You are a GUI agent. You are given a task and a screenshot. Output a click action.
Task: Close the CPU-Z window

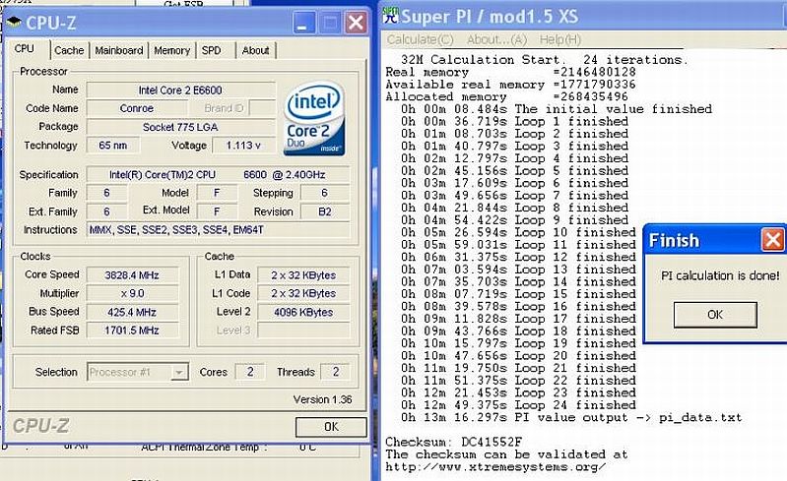356,23
